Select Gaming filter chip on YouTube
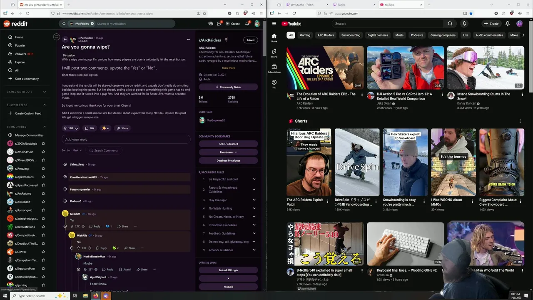This screenshot has width=533, height=300. click(x=305, y=35)
